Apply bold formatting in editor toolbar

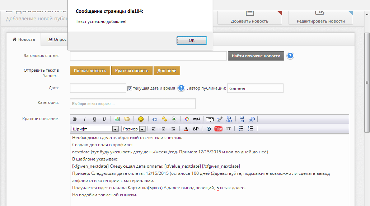tap(75, 119)
